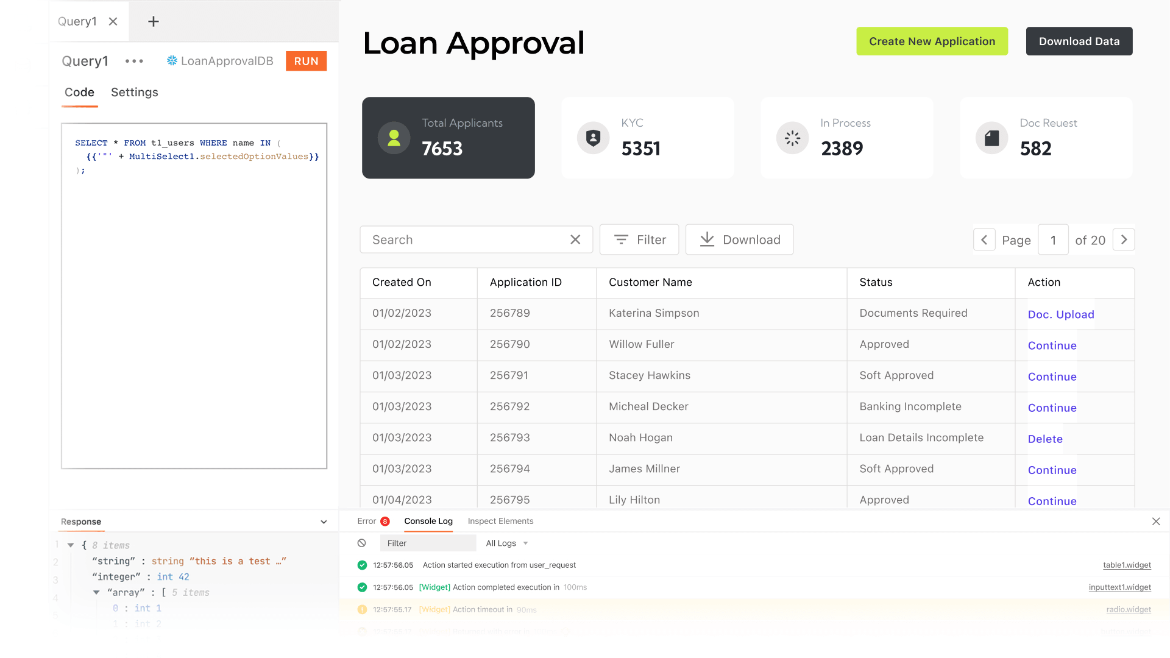Viewport: 1170px width, 658px height.
Task: Go to next page with right chevron
Action: [1124, 239]
